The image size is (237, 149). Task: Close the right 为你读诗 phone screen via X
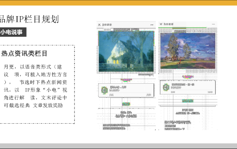click(161, 24)
